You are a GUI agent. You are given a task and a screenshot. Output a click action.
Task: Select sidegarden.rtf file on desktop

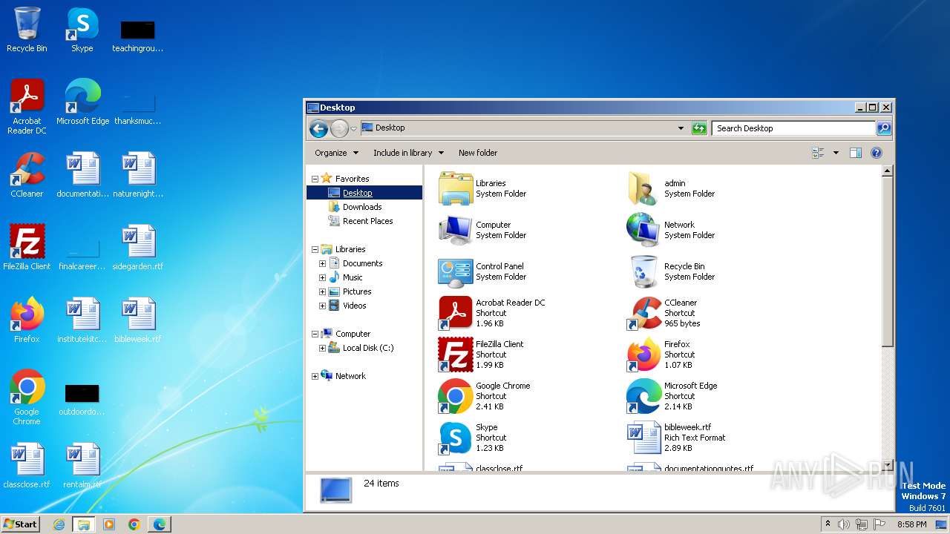[x=138, y=248]
